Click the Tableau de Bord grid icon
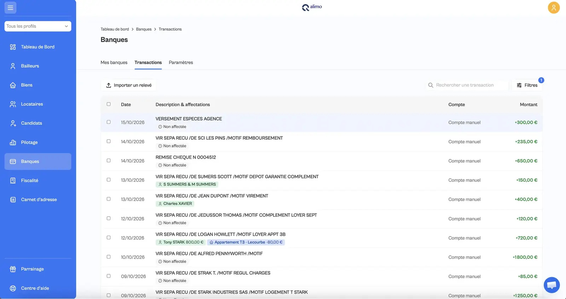The image size is (566, 299). pyautogui.click(x=13, y=47)
